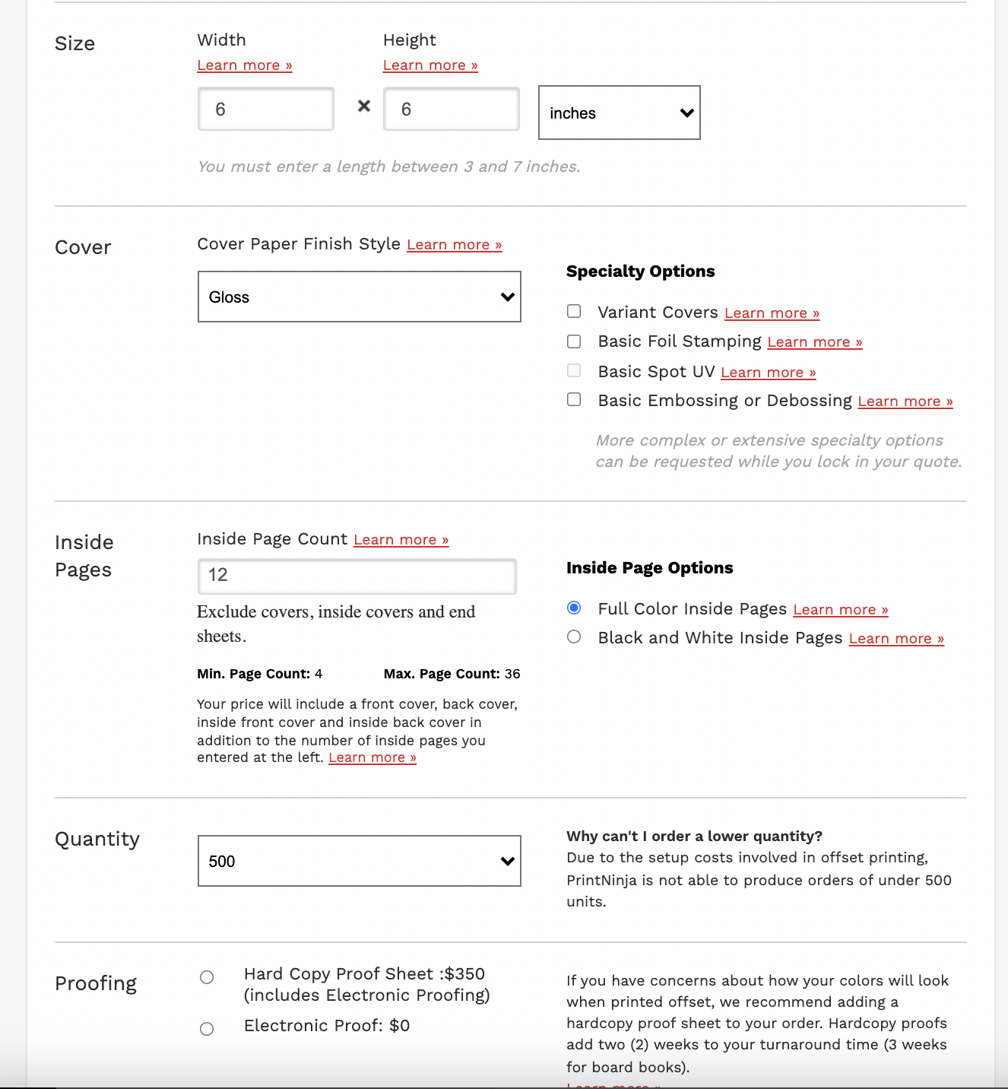Click 'Why can't I order a lower quantity?' text
1008x1089 pixels.
(695, 837)
